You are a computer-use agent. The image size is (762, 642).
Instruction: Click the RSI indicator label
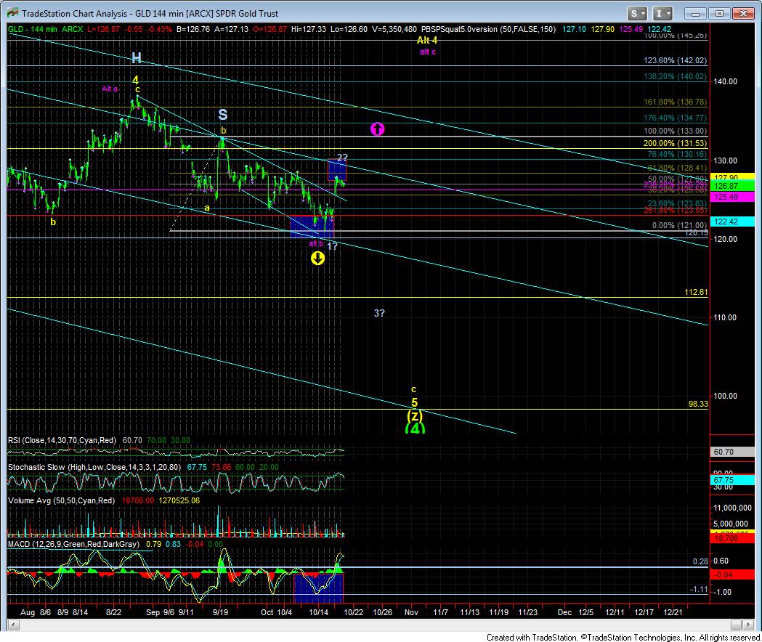coord(62,440)
